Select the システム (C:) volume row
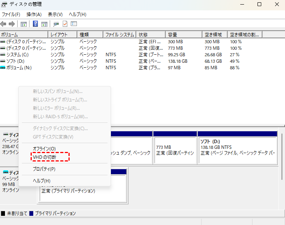 [x=23, y=55]
